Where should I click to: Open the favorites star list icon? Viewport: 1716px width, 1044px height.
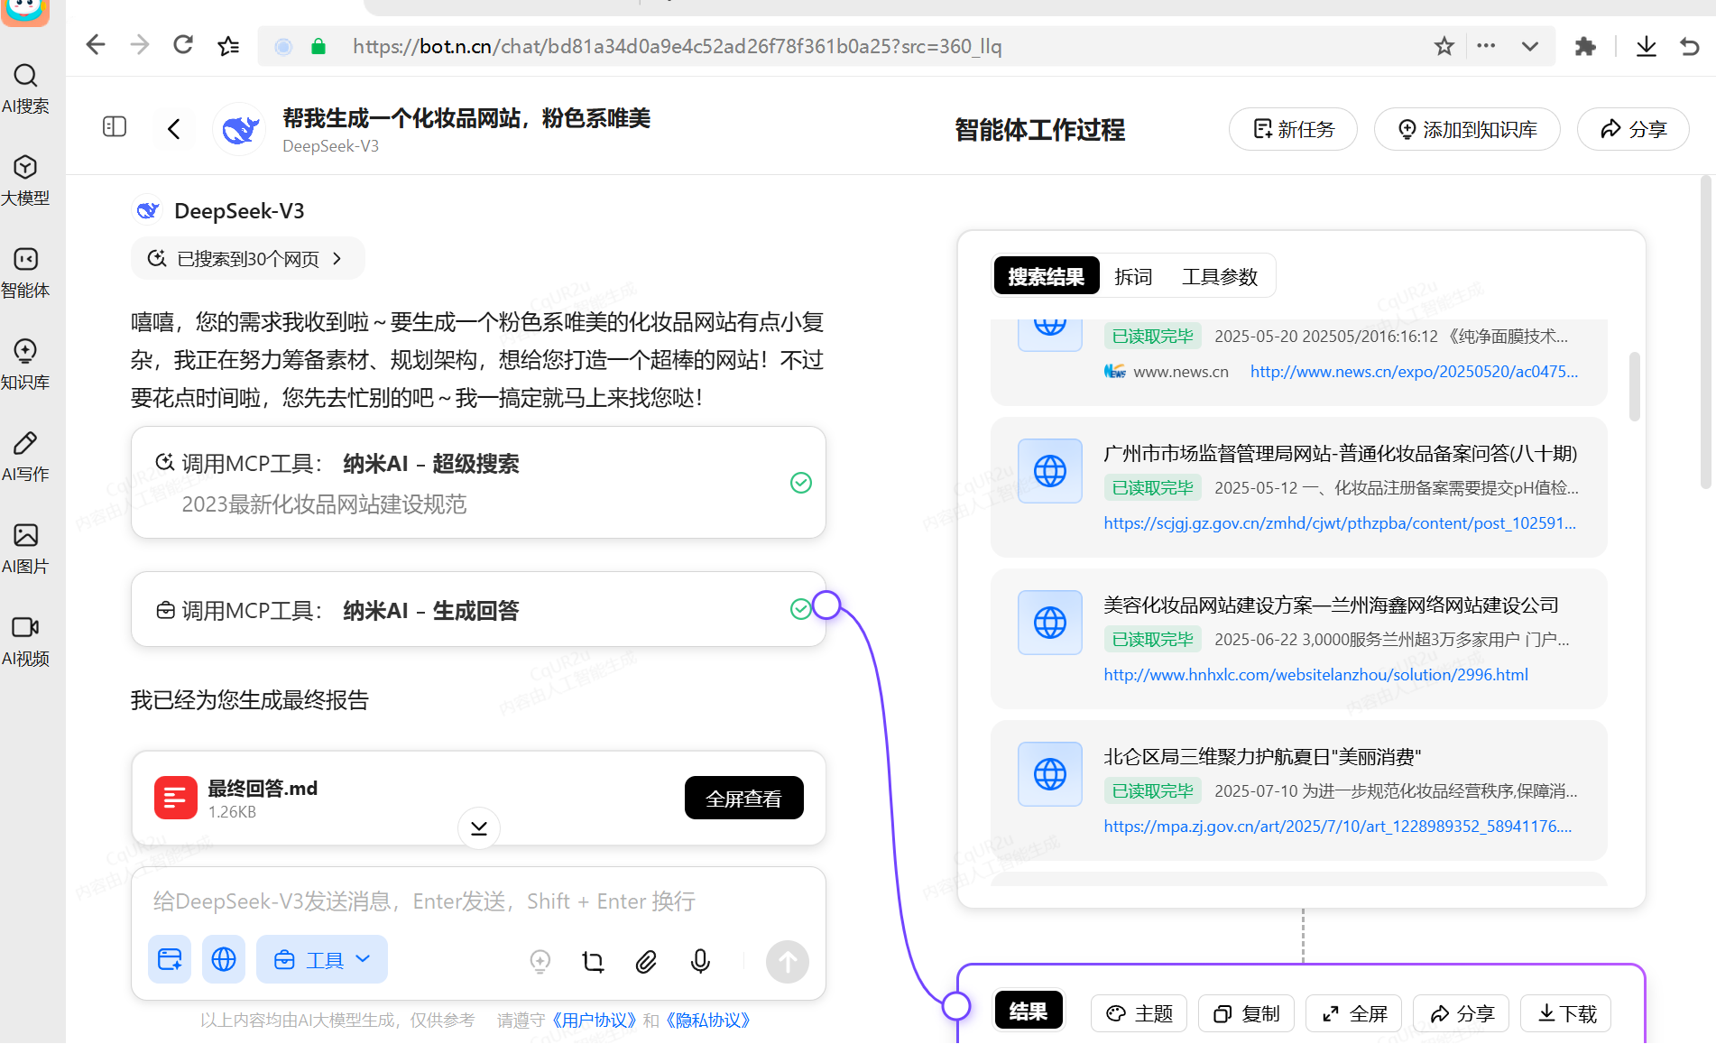(228, 45)
